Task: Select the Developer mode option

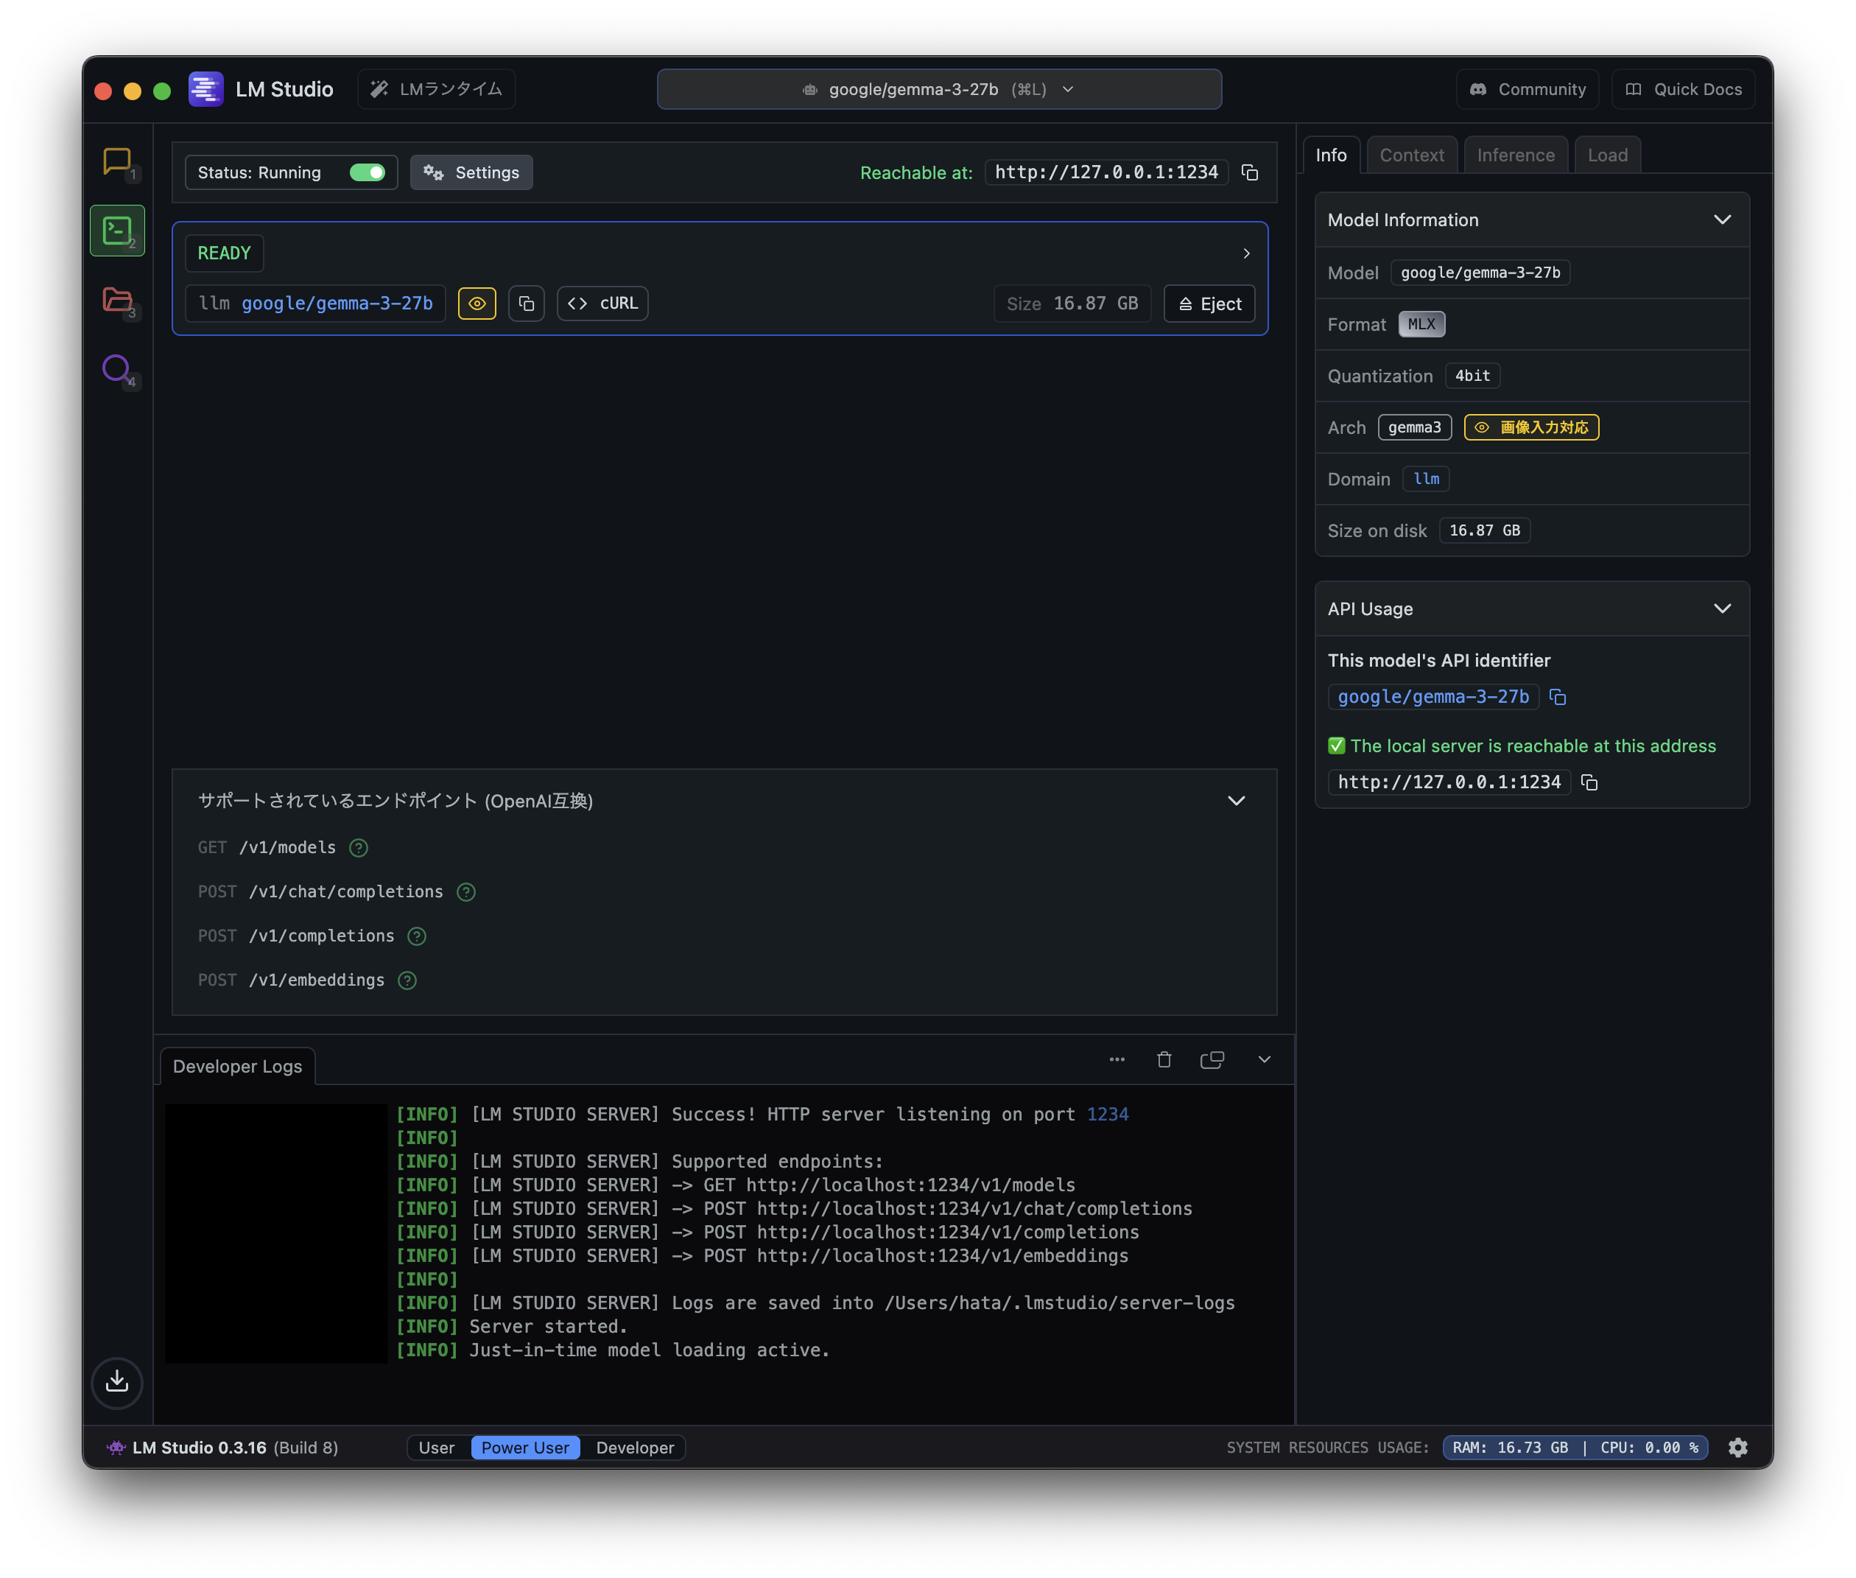Action: tap(634, 1448)
